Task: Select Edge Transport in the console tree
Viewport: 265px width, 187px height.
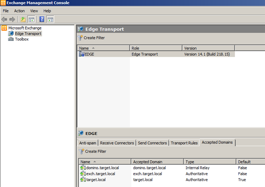Action: tap(28, 34)
